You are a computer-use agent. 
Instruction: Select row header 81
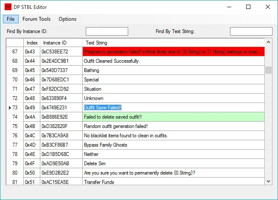(x=15, y=181)
